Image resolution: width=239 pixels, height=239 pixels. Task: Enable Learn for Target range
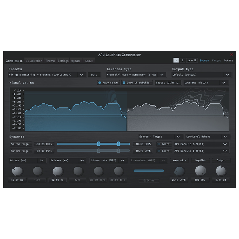(x=164, y=151)
